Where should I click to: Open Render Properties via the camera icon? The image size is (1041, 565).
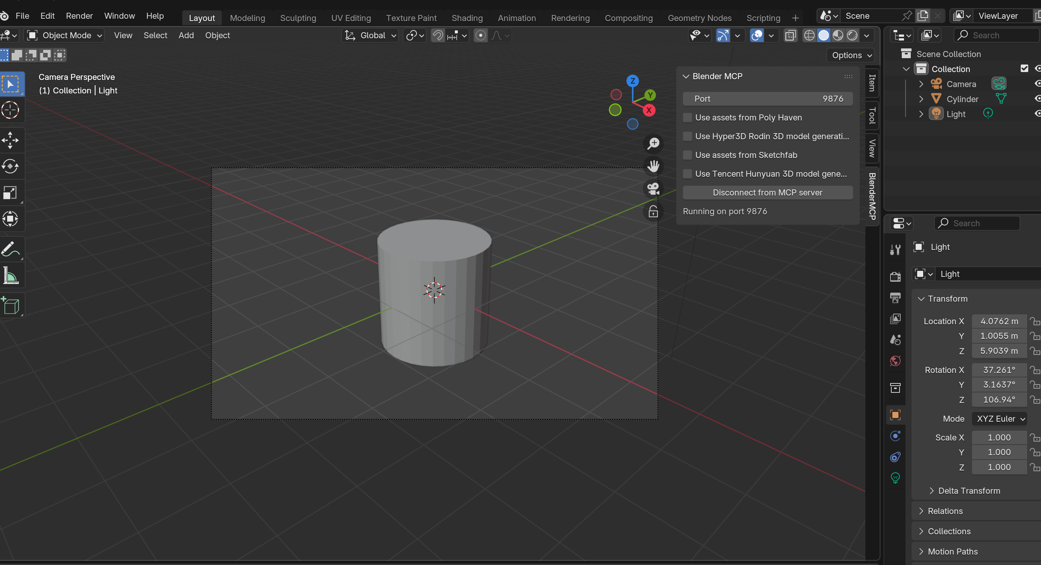[x=895, y=276]
